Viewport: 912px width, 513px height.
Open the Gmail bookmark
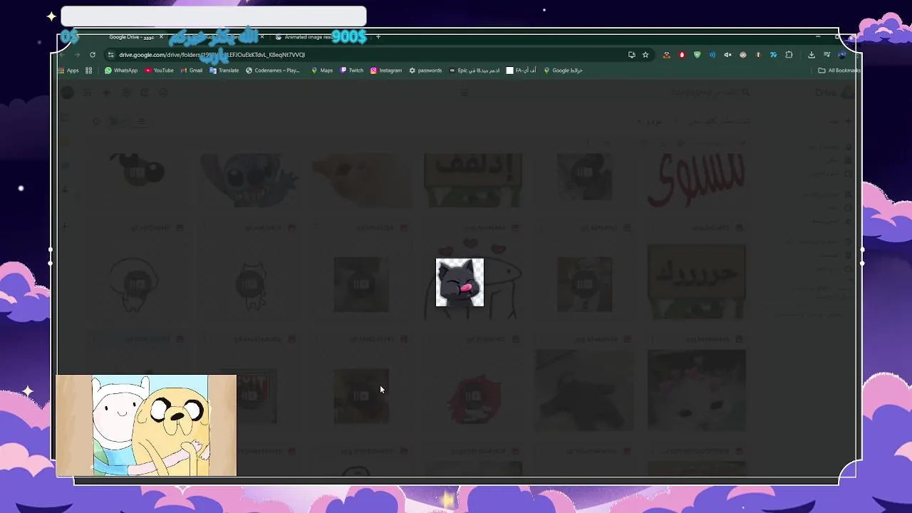pyautogui.click(x=192, y=71)
